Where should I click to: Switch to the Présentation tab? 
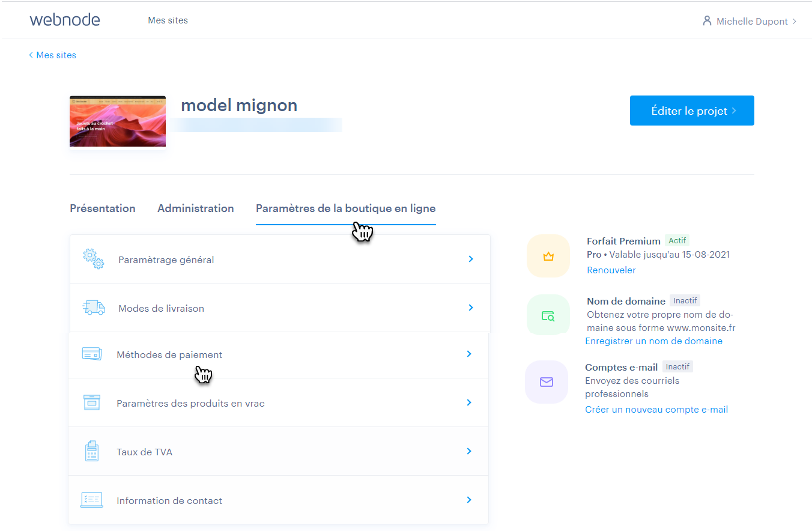tap(103, 208)
